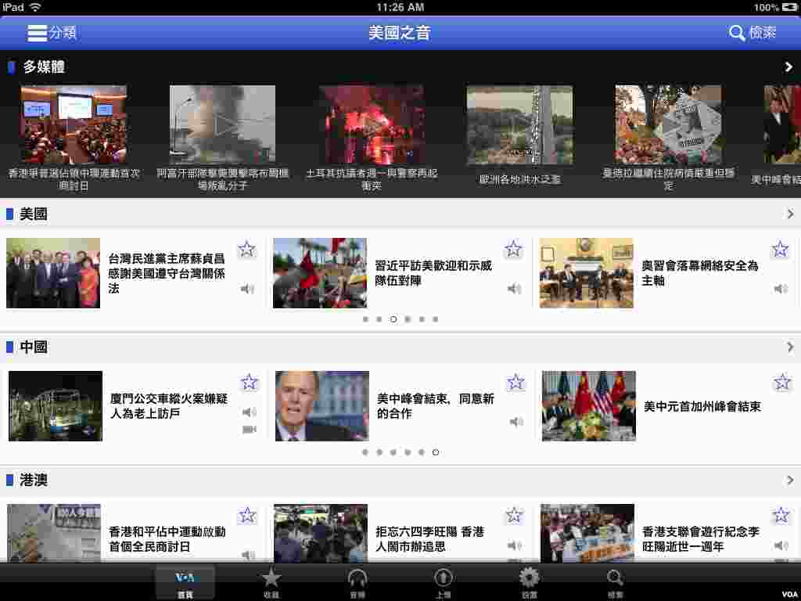This screenshot has height=601, width=801.
Task: Select the 中國 section heading
Action: [x=33, y=347]
